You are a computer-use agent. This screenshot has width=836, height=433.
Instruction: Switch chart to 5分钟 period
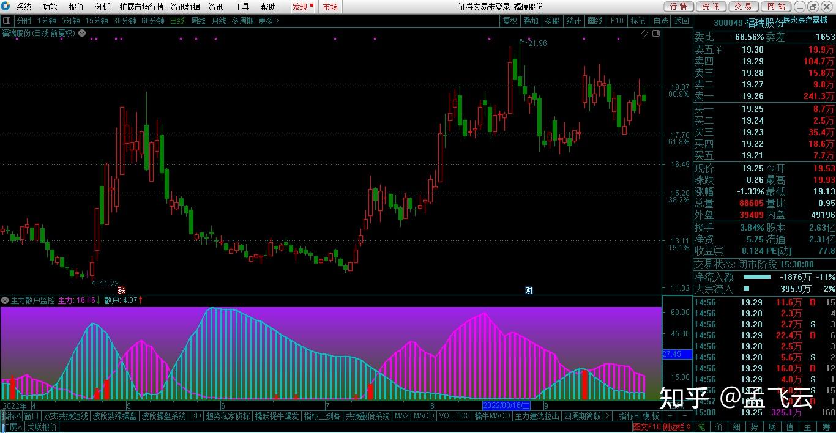(71, 21)
